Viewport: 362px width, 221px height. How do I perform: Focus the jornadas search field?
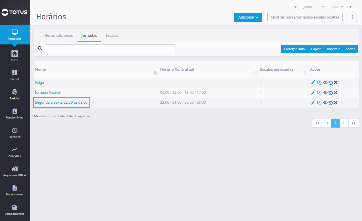(x=110, y=49)
